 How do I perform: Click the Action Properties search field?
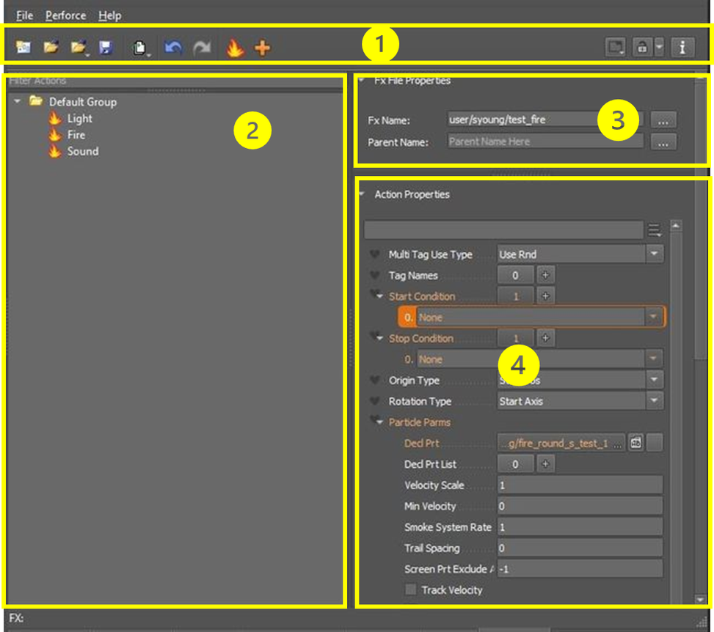click(503, 229)
